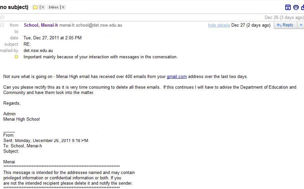Open the gmail.com link in message

[x=176, y=77]
